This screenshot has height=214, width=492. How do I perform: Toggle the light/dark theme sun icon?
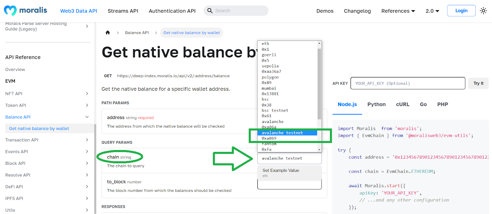[x=483, y=11]
